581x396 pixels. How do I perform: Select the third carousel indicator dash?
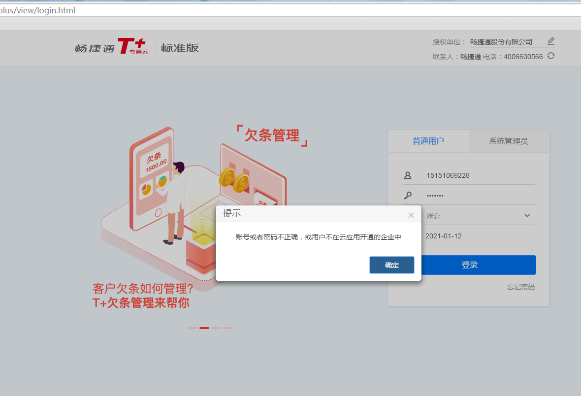click(x=216, y=328)
